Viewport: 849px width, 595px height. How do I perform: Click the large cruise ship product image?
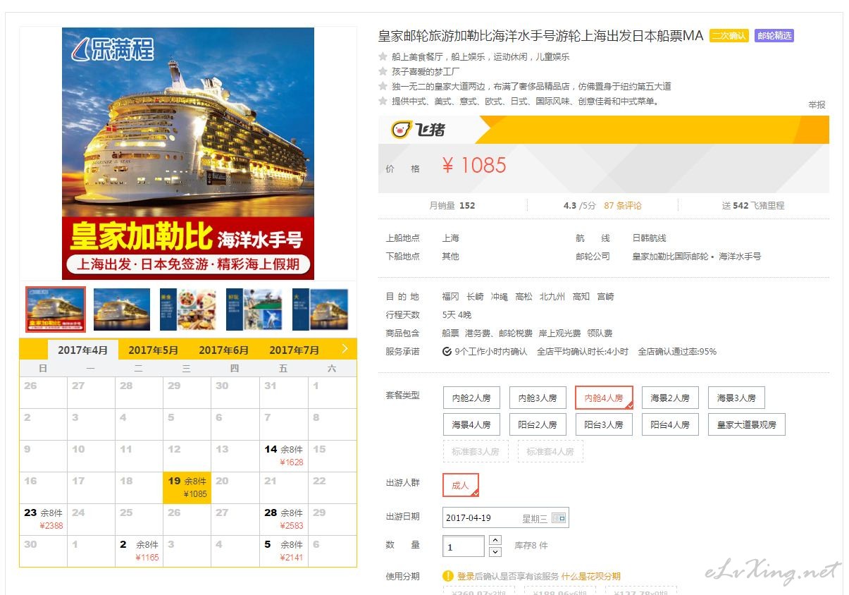pyautogui.click(x=188, y=153)
